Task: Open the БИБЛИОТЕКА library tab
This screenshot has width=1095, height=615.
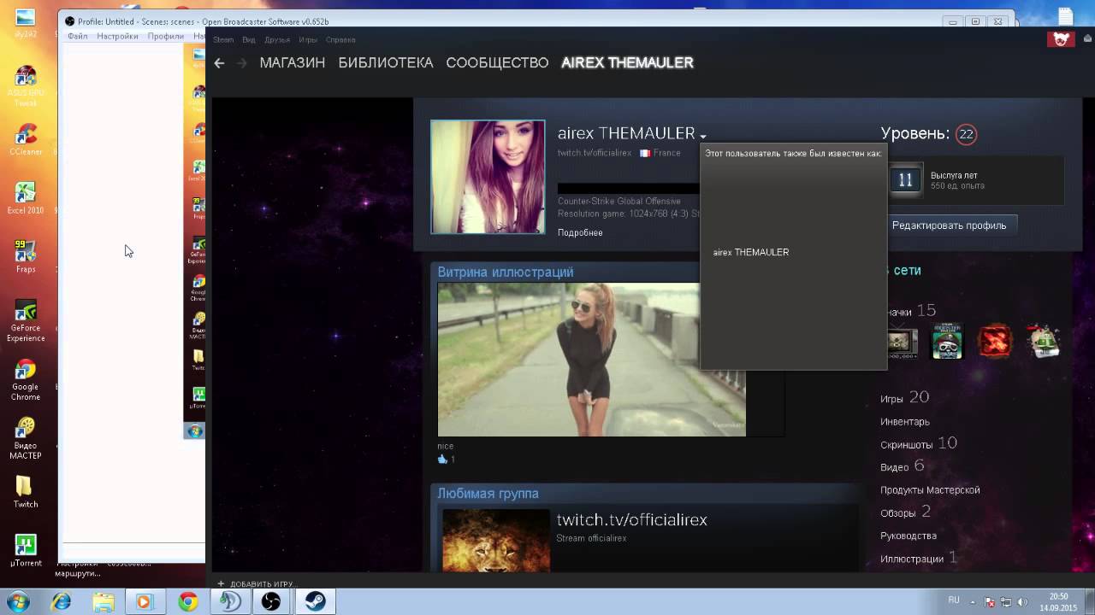Action: pyautogui.click(x=386, y=62)
